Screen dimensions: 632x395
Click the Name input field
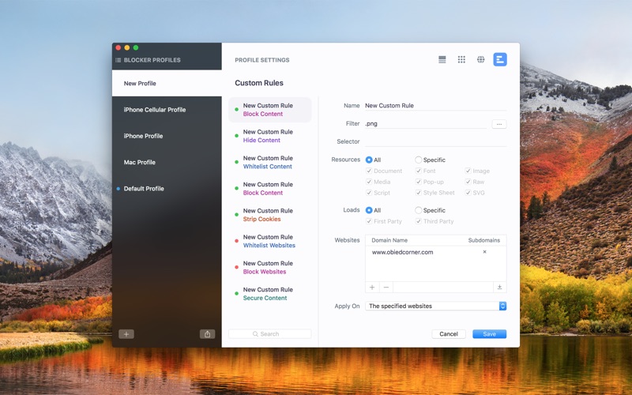(435, 106)
